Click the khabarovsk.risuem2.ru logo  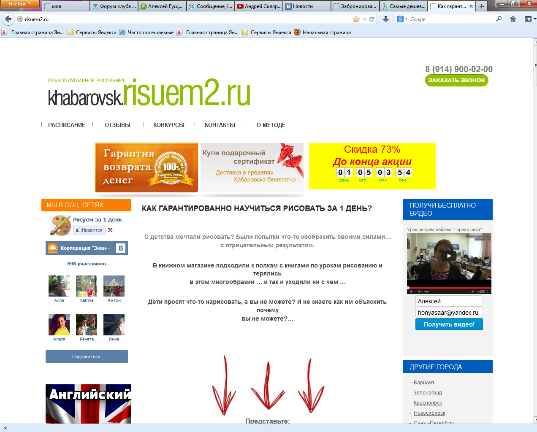coord(149,92)
